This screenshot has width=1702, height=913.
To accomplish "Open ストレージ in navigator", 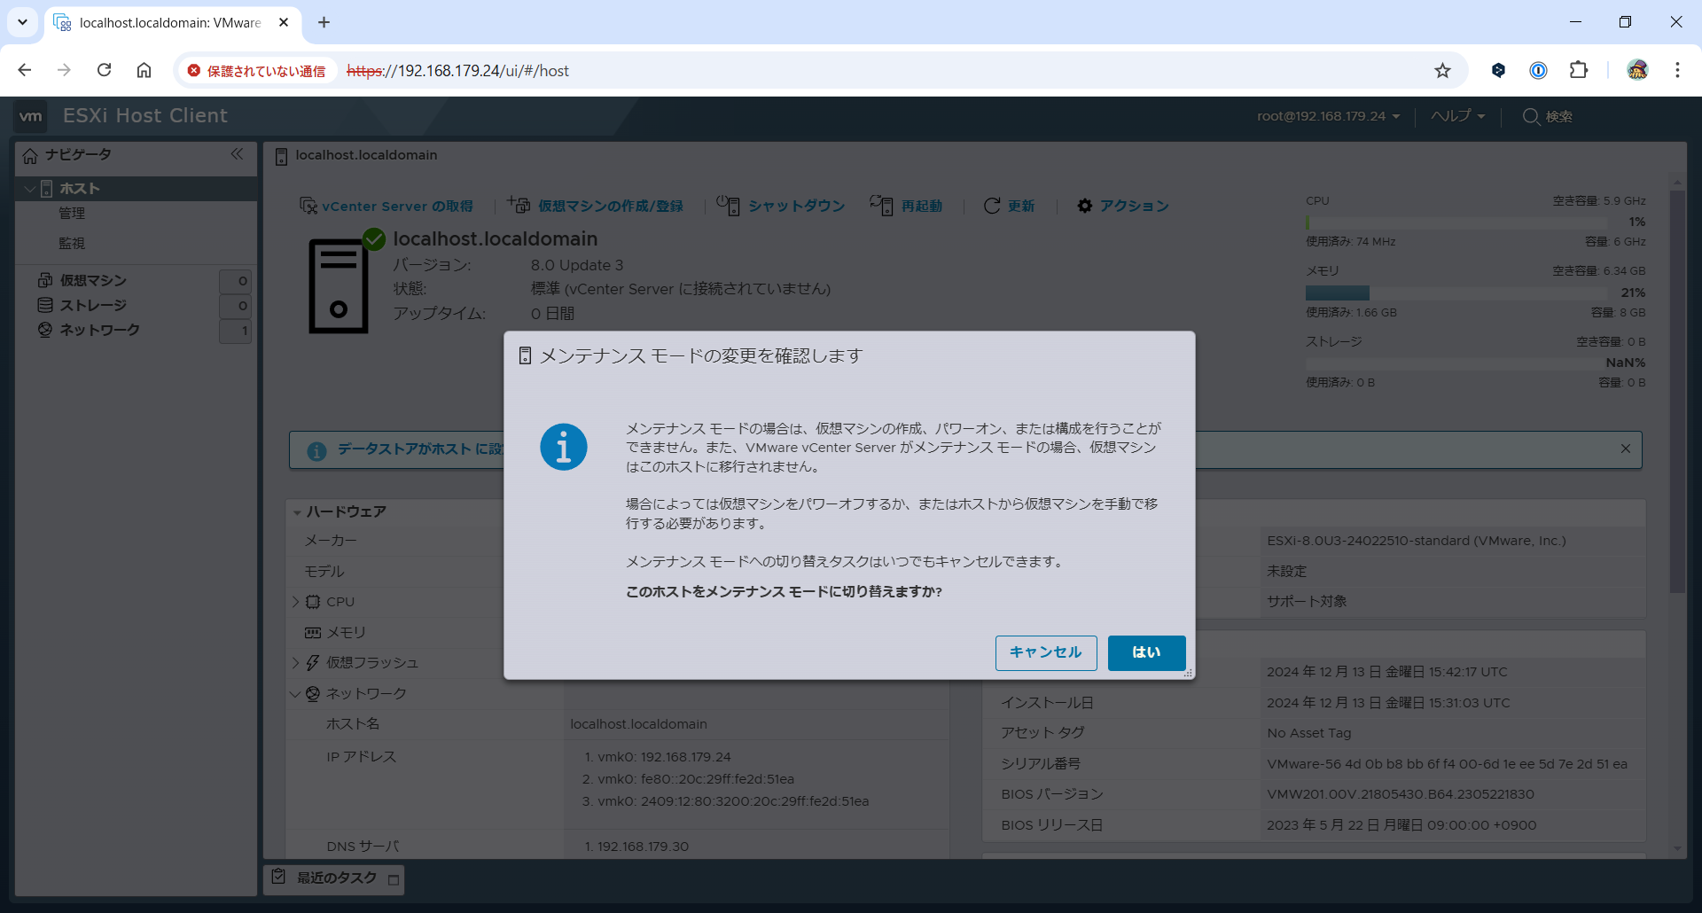I will [93, 305].
